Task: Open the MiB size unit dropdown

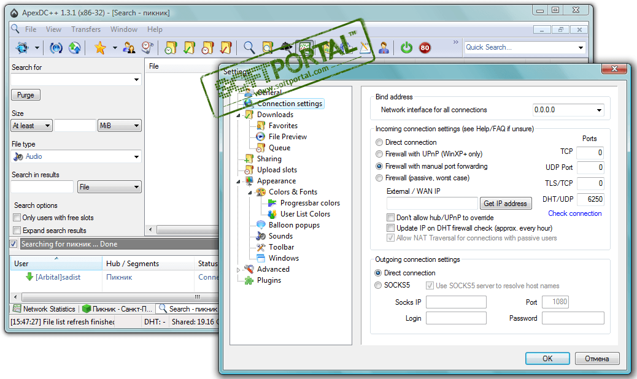Action: pos(120,126)
